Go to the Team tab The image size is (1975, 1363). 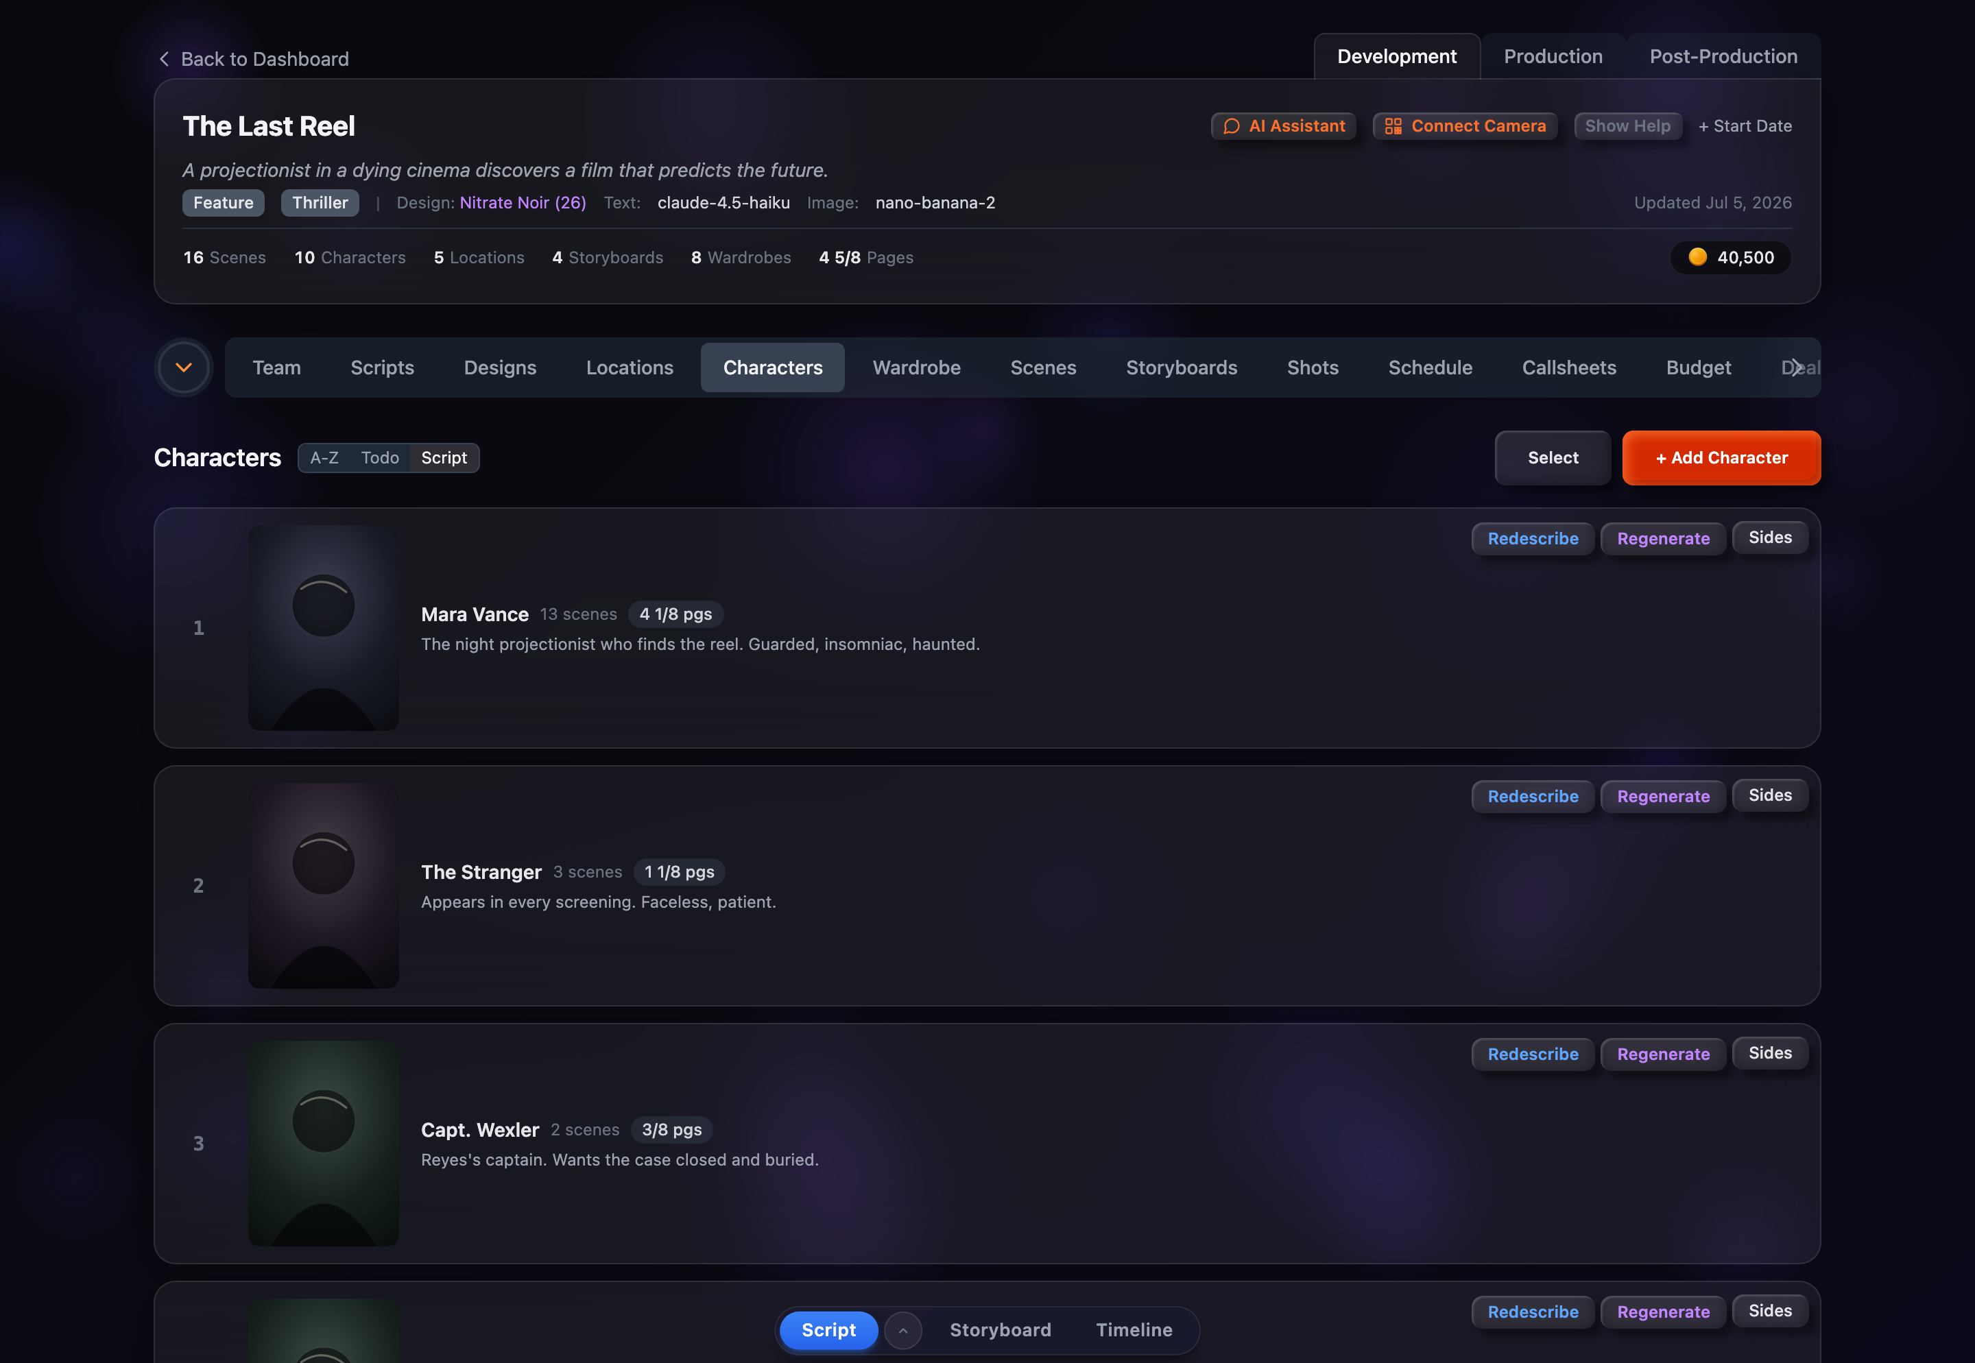[x=277, y=367]
